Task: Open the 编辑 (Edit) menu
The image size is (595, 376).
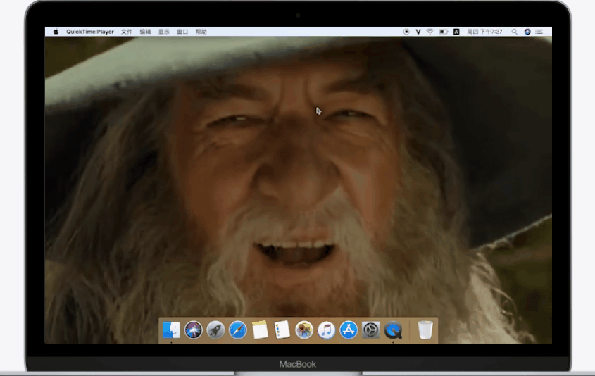Action: 145,32
